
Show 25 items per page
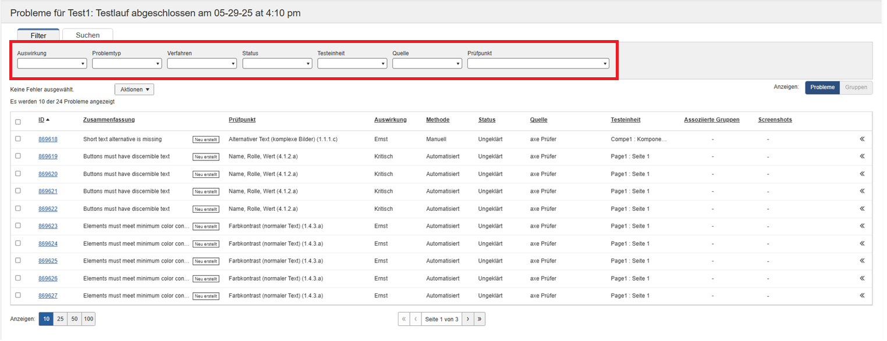click(60, 319)
